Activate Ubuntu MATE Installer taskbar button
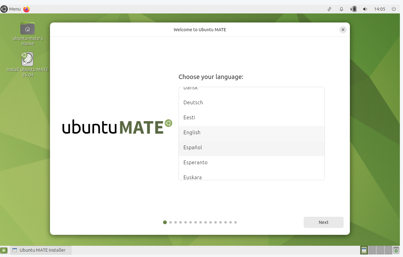403x257 pixels. [x=41, y=250]
